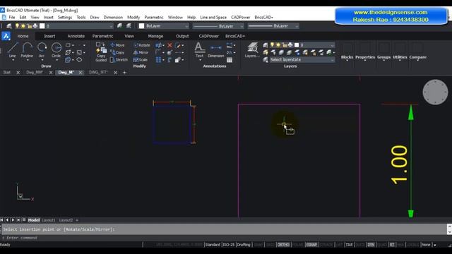
Task: Select the Line tool
Action: pyautogui.click(x=13, y=50)
